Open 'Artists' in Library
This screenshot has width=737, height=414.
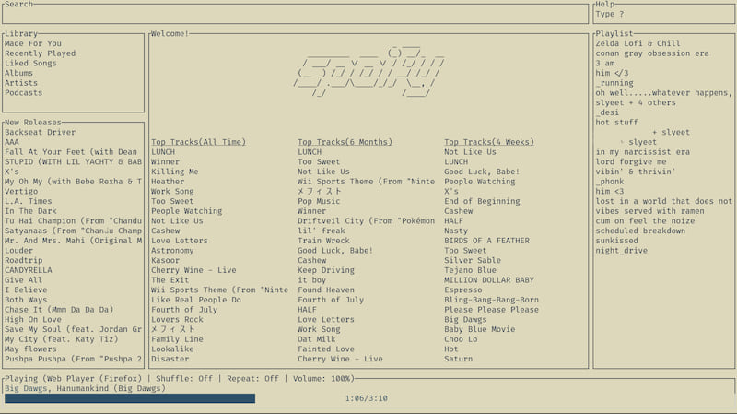point(21,83)
